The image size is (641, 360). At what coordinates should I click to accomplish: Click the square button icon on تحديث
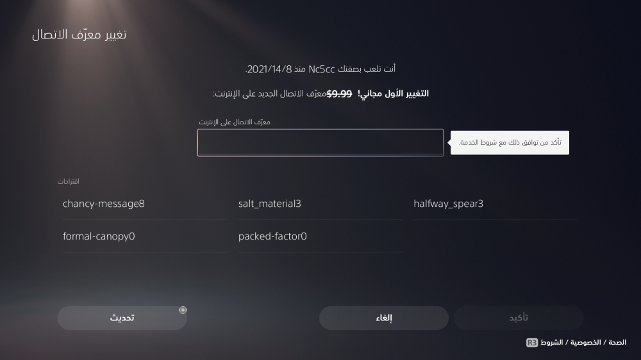183,310
